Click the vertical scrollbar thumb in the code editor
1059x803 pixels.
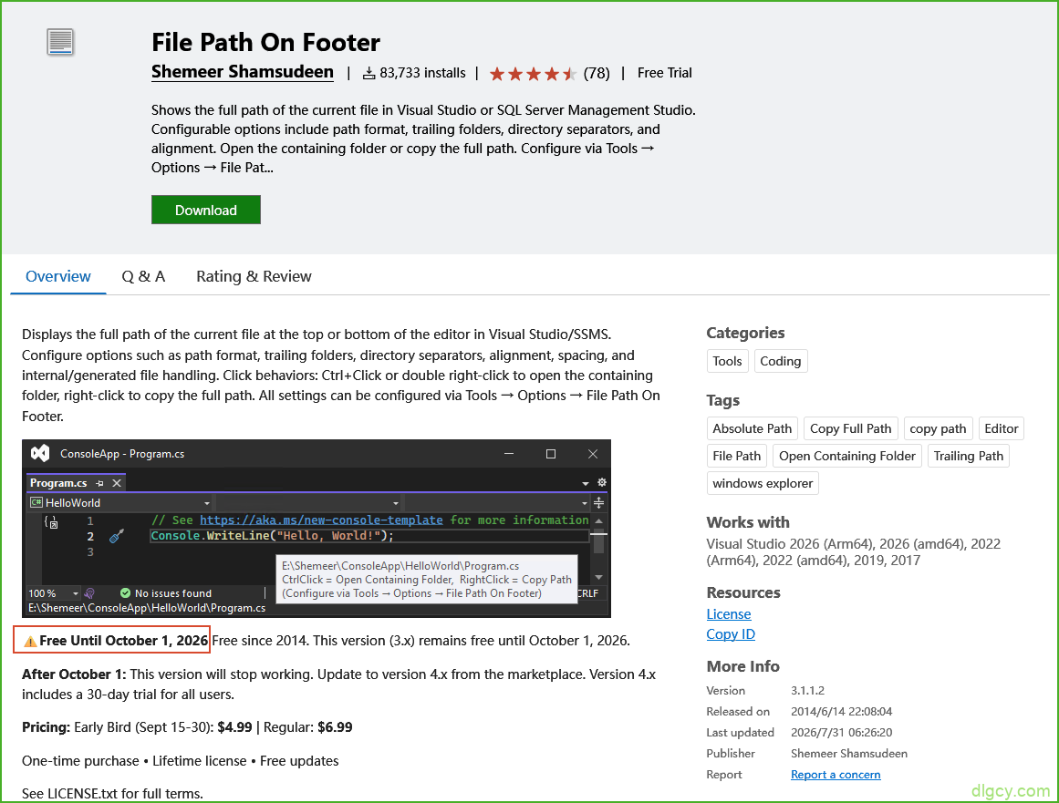pos(598,540)
